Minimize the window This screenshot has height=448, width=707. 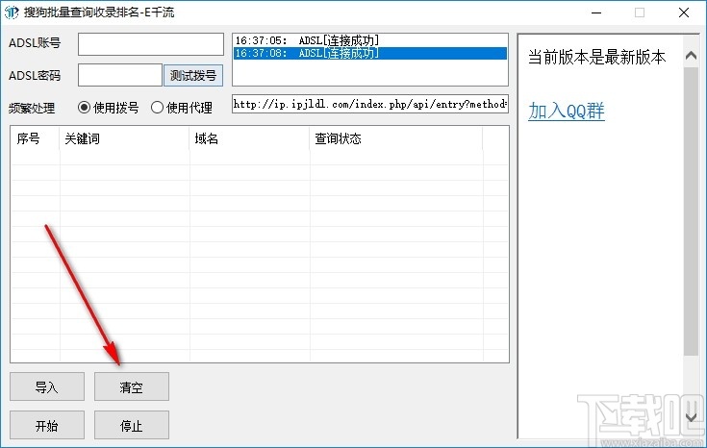tap(596, 12)
